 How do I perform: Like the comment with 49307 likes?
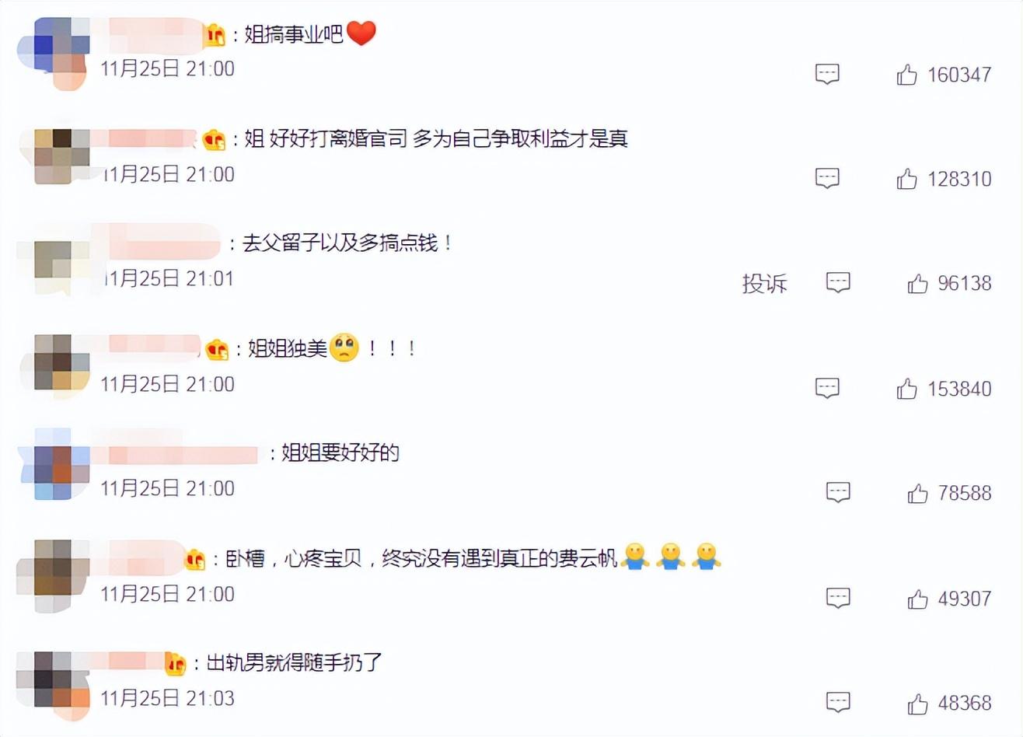point(917,599)
